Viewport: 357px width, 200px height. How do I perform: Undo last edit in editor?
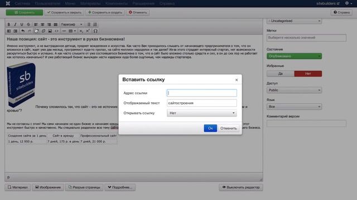coord(23,31)
